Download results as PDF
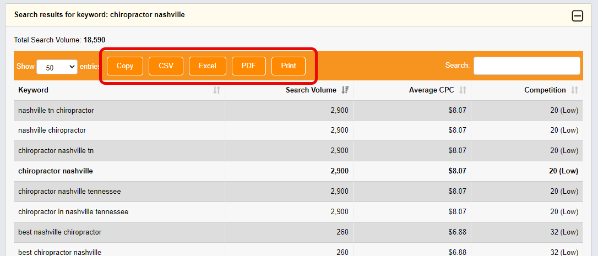598x256 pixels. click(x=248, y=66)
